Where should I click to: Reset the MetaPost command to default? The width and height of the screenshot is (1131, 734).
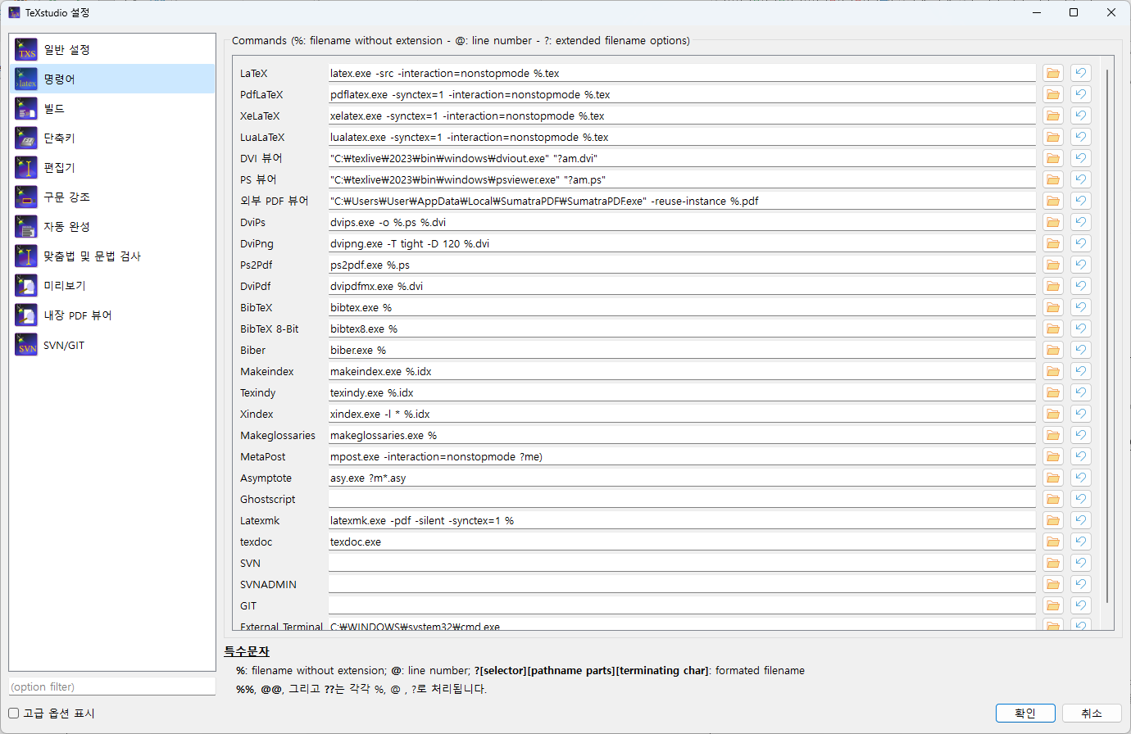(1081, 456)
